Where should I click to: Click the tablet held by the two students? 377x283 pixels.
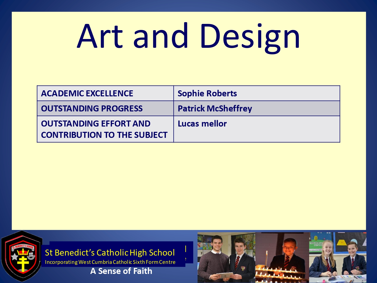coord(224,275)
